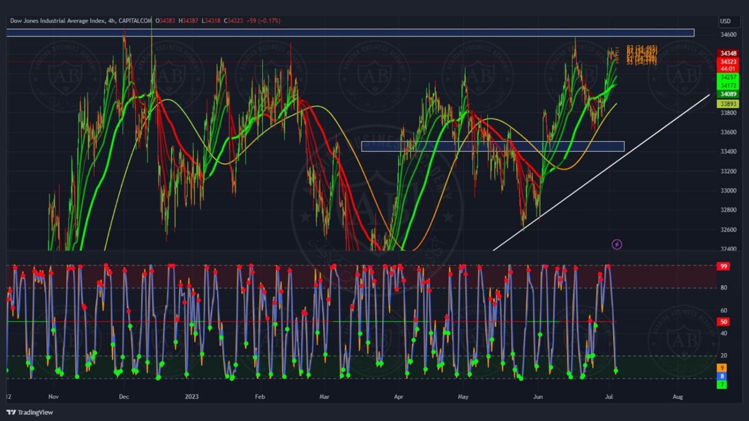Click the Dow Jones Industrial Average Index title
Viewport: 749px width, 421px height.
point(58,21)
